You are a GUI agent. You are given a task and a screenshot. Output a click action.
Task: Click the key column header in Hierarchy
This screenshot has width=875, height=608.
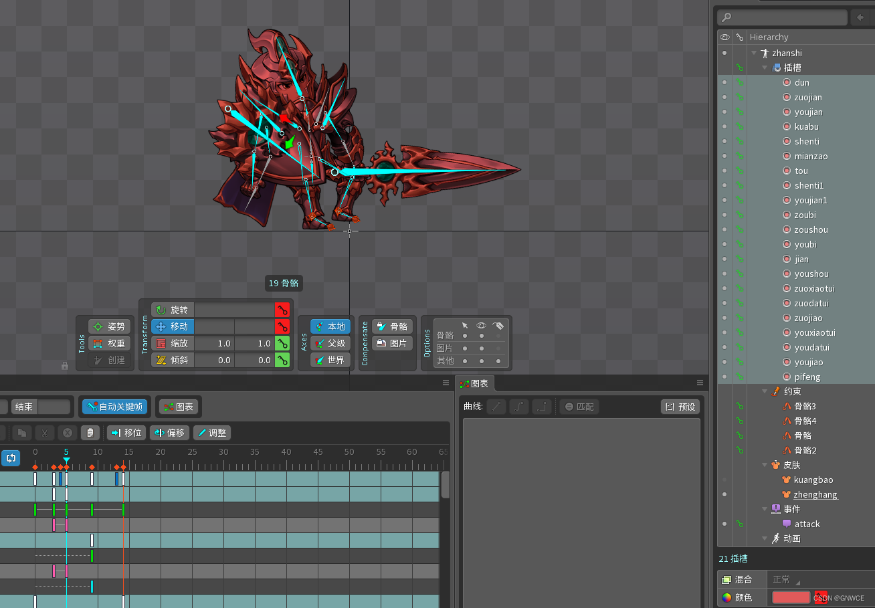pyautogui.click(x=739, y=37)
